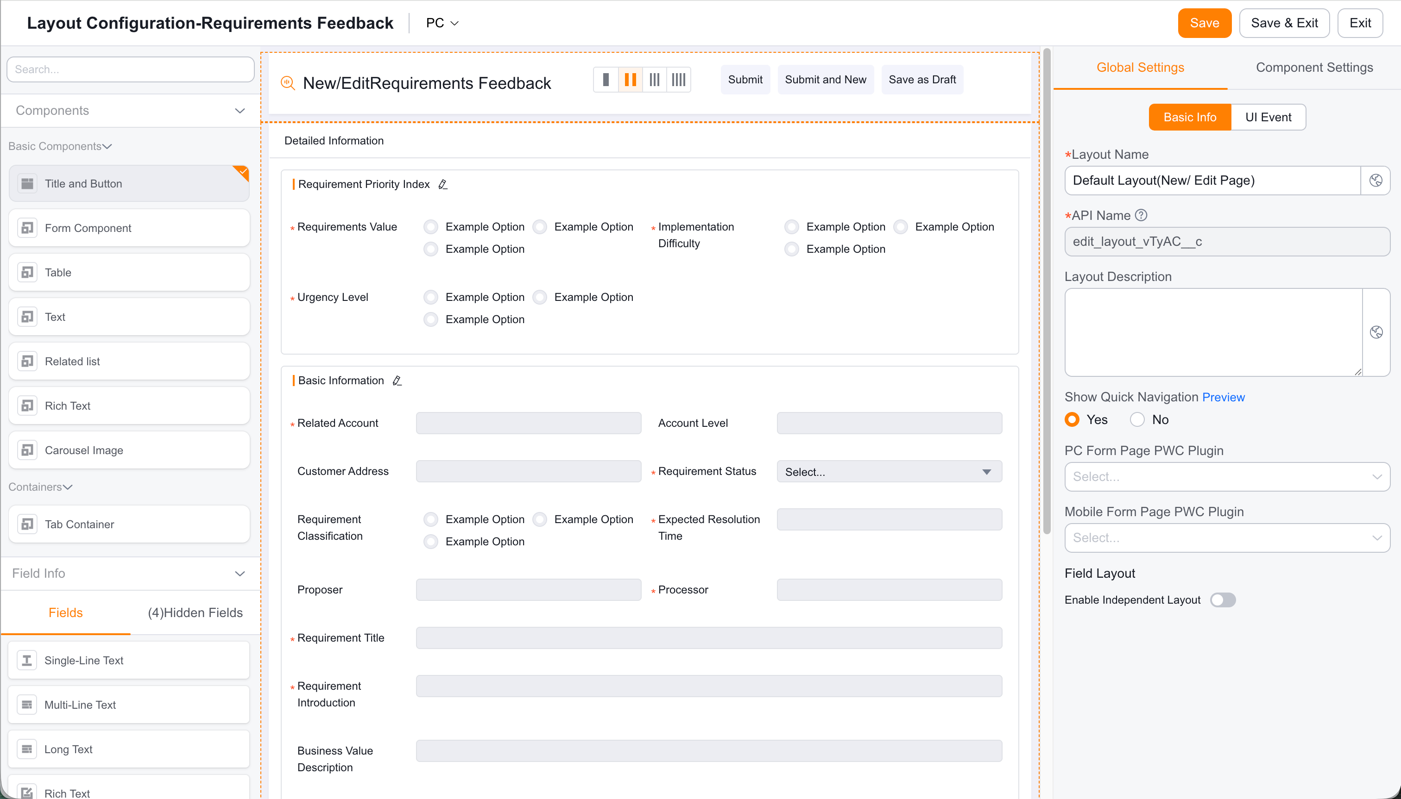Select third Example Option under Urgency Level

point(431,319)
